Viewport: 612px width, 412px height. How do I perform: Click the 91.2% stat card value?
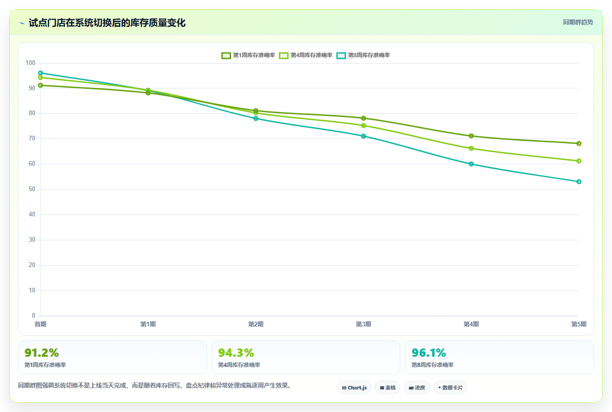42,353
